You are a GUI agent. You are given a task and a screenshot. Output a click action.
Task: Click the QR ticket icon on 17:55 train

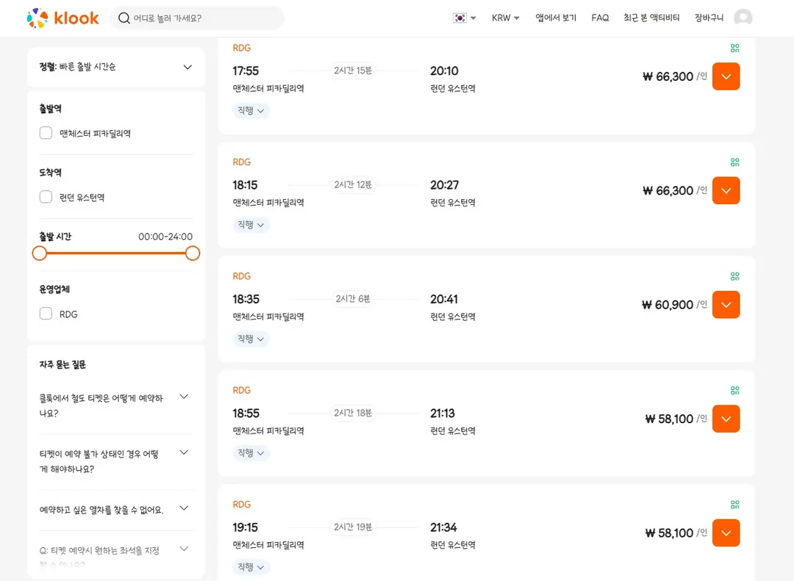[x=734, y=48]
